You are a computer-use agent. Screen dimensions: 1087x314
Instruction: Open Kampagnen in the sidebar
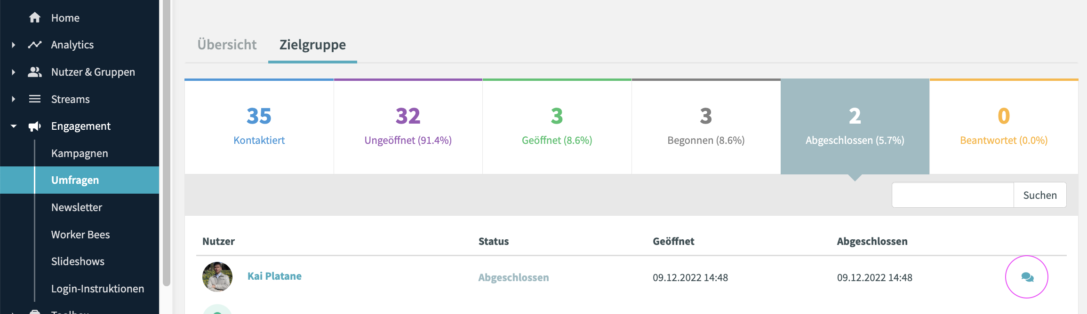(80, 153)
